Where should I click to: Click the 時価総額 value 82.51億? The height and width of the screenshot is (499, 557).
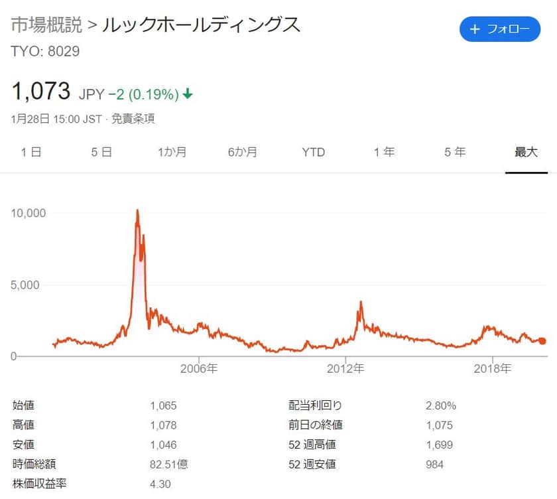coord(168,464)
